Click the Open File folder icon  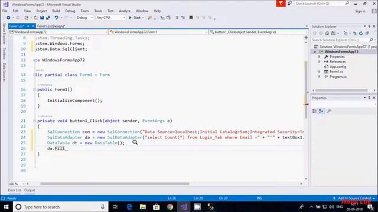(35, 18)
